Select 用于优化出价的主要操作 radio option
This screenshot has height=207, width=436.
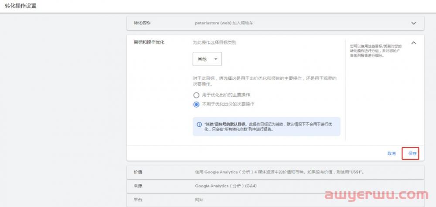click(x=196, y=95)
